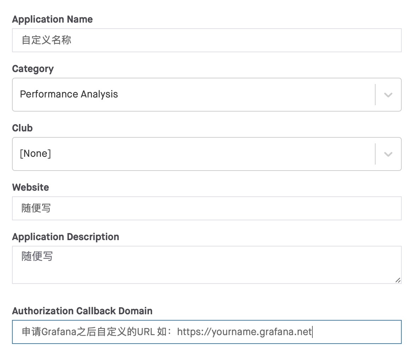Image resolution: width=413 pixels, height=351 pixels.
Task: Click the "Authorization Callback Domain" label
Action: 82,311
